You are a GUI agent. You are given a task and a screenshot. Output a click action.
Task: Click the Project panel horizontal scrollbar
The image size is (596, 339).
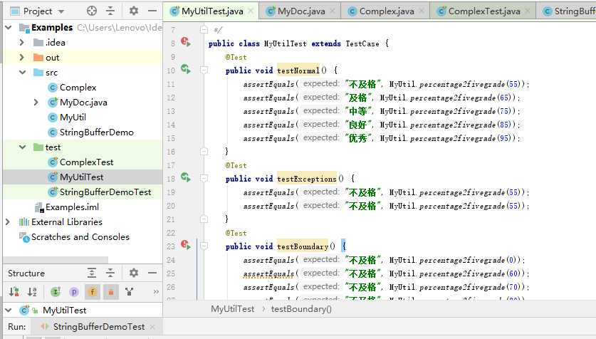tap(56, 261)
